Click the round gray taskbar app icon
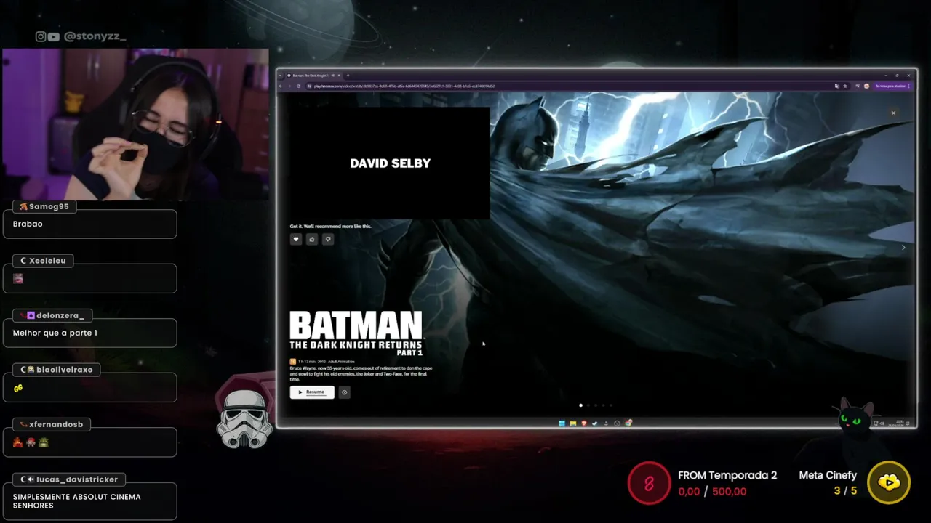Screen dimensions: 931x523 [x=617, y=423]
